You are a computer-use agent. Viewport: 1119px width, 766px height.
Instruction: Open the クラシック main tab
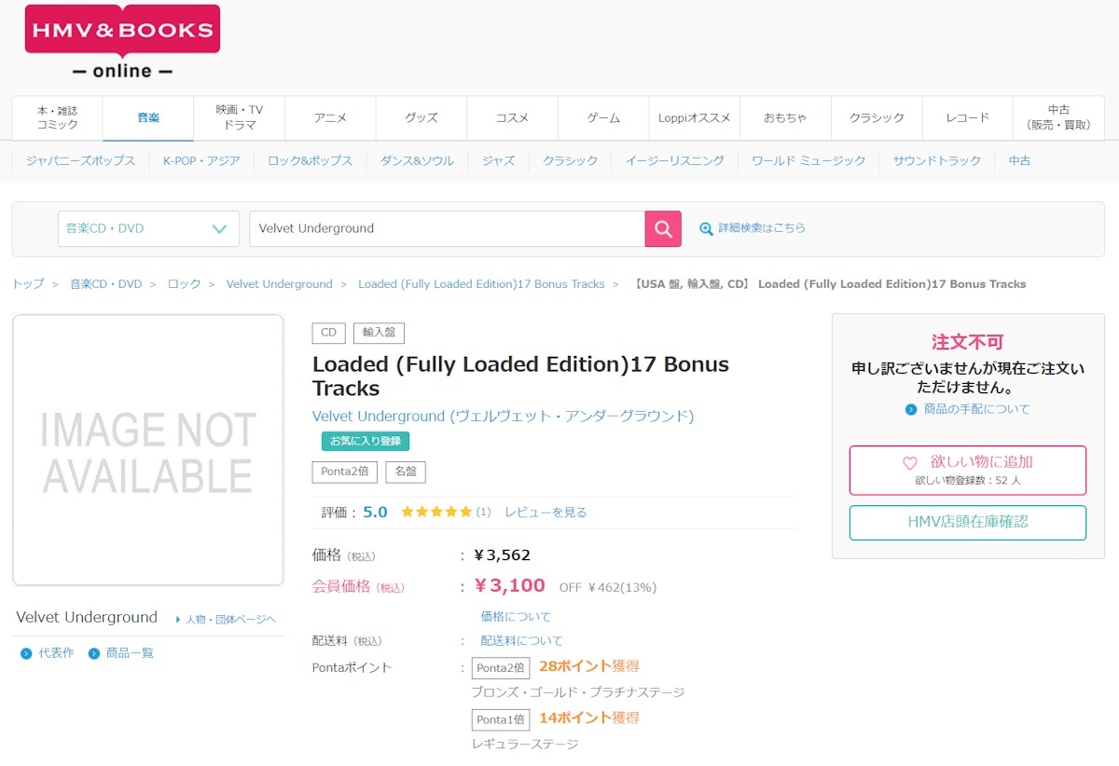coord(877,117)
